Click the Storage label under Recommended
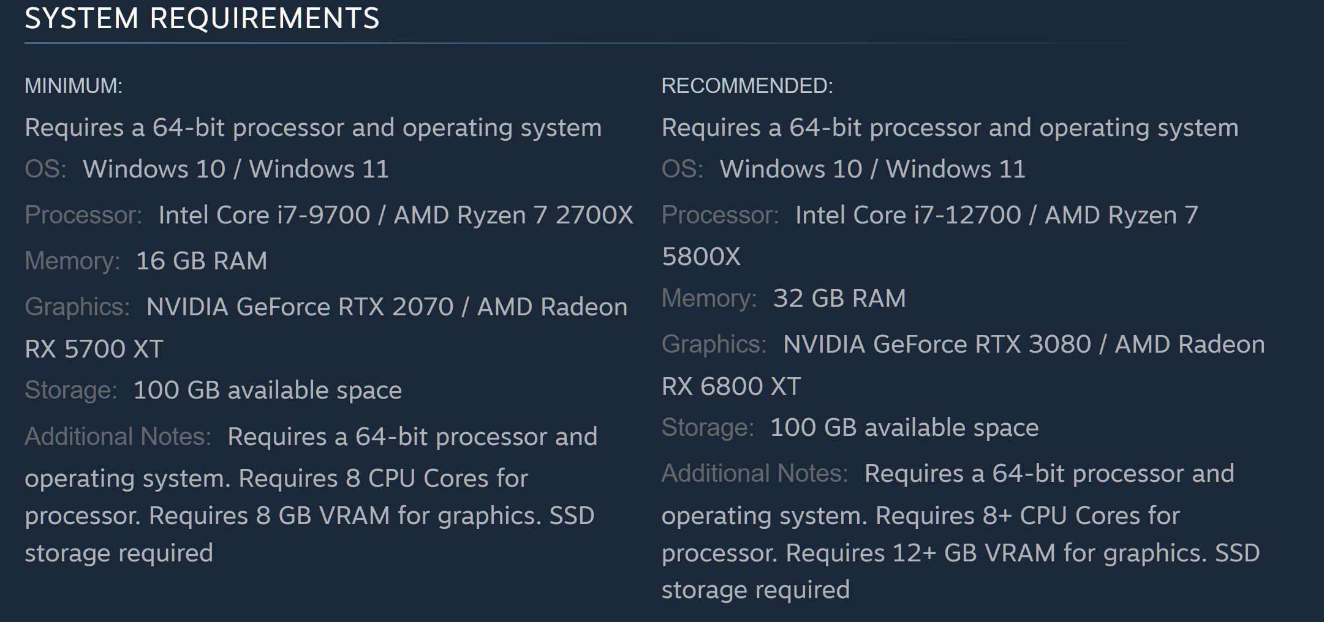The height and width of the screenshot is (622, 1324). click(x=708, y=428)
